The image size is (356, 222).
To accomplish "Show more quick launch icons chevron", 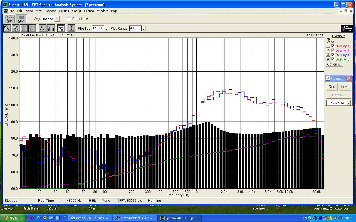I will (65, 216).
